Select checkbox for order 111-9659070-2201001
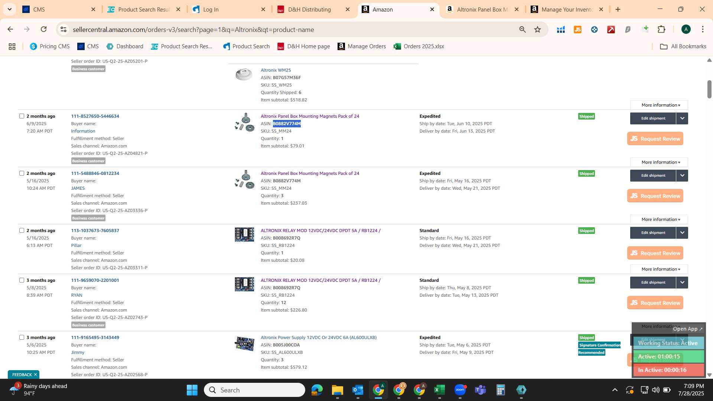The image size is (713, 401). [22, 280]
